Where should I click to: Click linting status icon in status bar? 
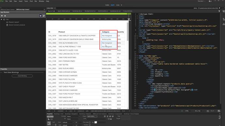click(182, 111)
